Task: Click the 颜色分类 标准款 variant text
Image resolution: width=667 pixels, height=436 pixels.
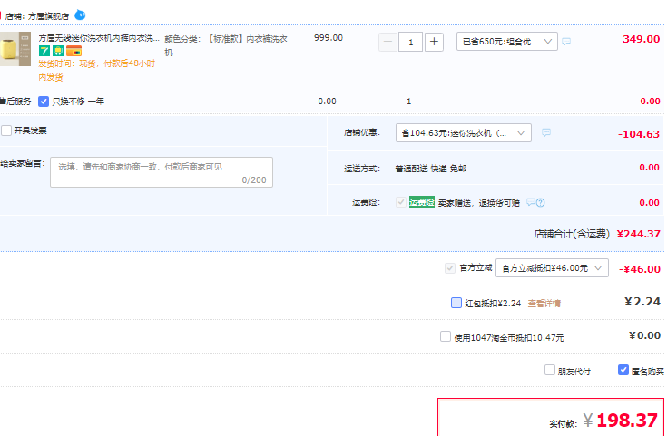Action: [x=226, y=45]
